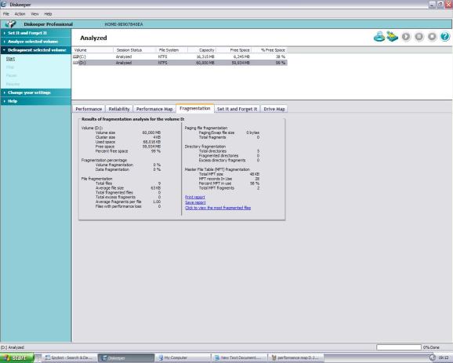Screen dimensions: 453x363
Task: Click the File System column header
Action: click(172, 50)
